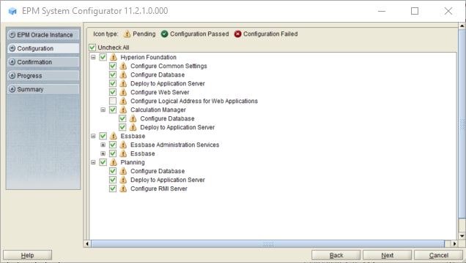Viewport: 466px width, 263px height.
Task: Collapse the Planning tree node
Action: pos(93,162)
